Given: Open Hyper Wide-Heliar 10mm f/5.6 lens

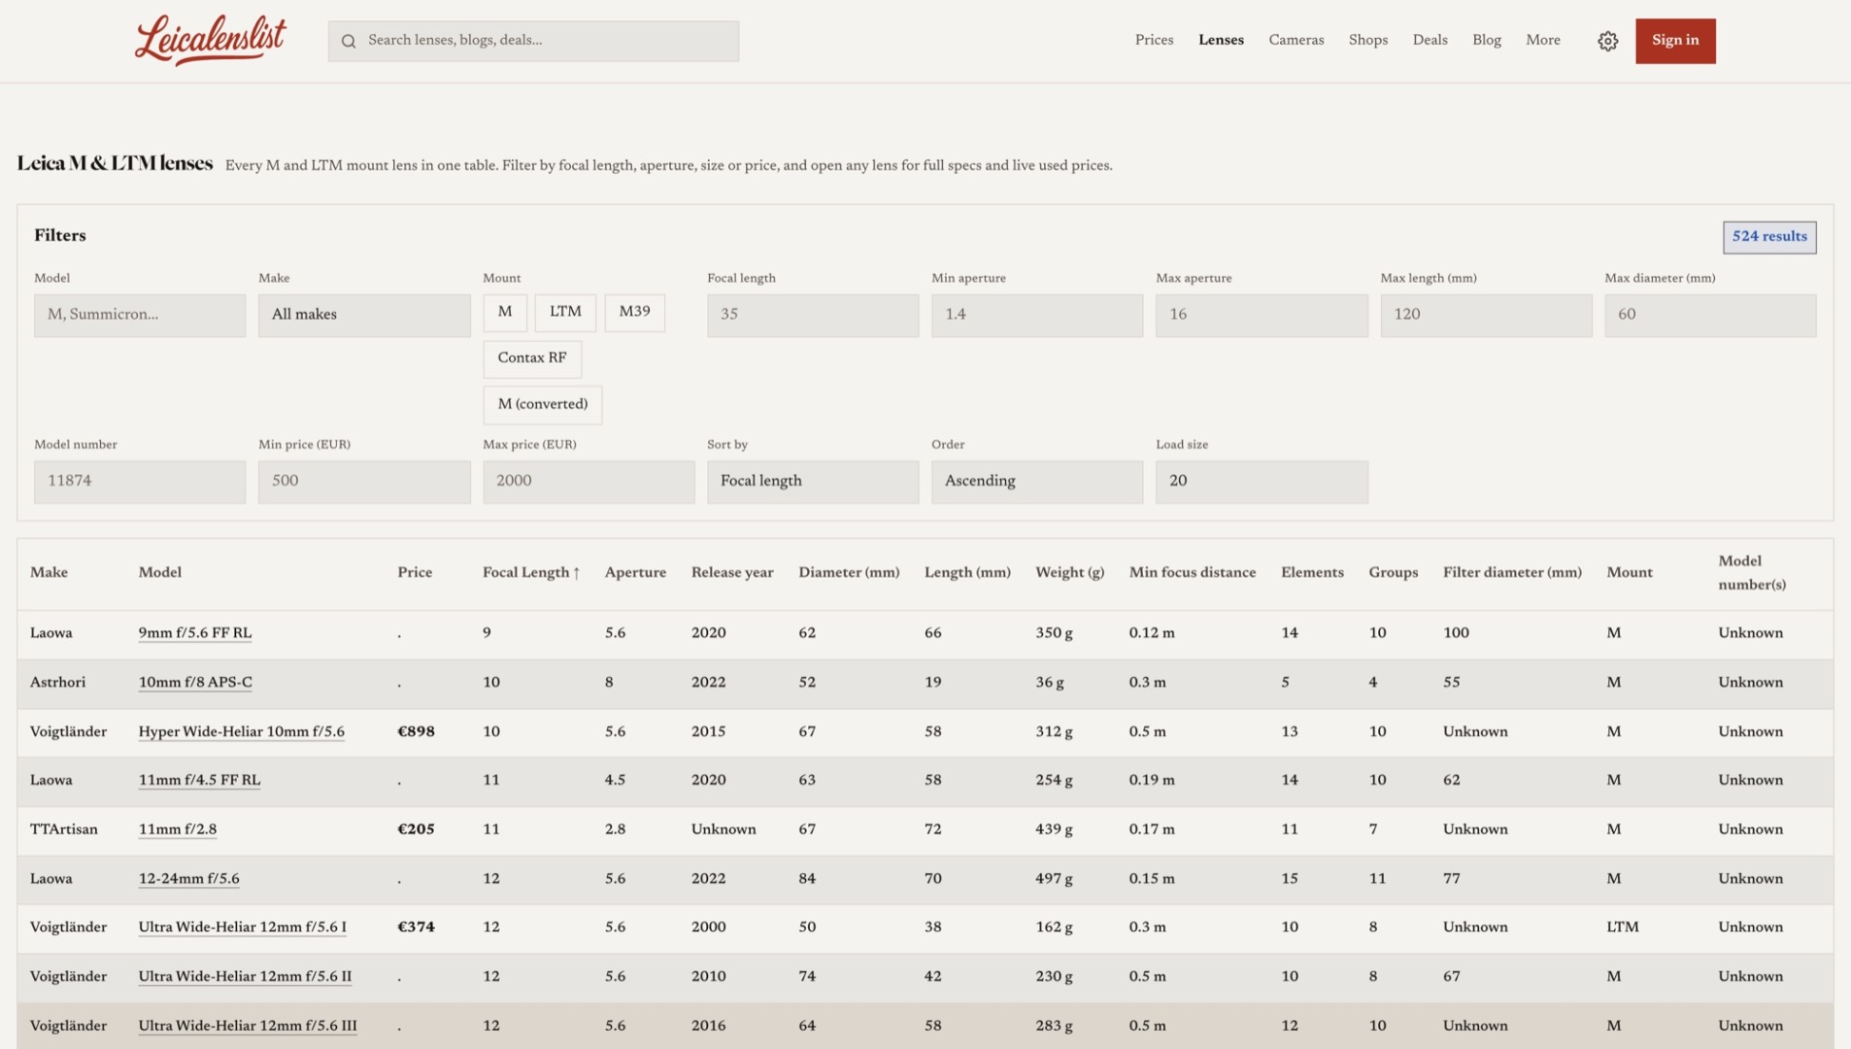Looking at the screenshot, I should coord(241,732).
